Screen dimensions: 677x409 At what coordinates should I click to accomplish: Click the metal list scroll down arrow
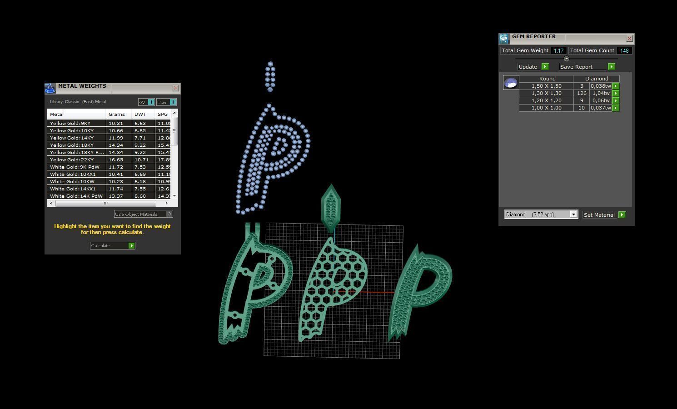[174, 195]
